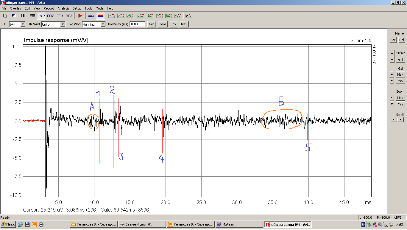407x230 pixels.
Task: Switch to IMP impulse response mode
Action: click(x=42, y=16)
